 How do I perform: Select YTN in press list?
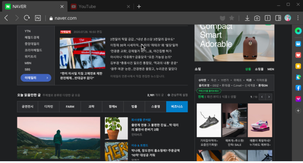[28, 31]
